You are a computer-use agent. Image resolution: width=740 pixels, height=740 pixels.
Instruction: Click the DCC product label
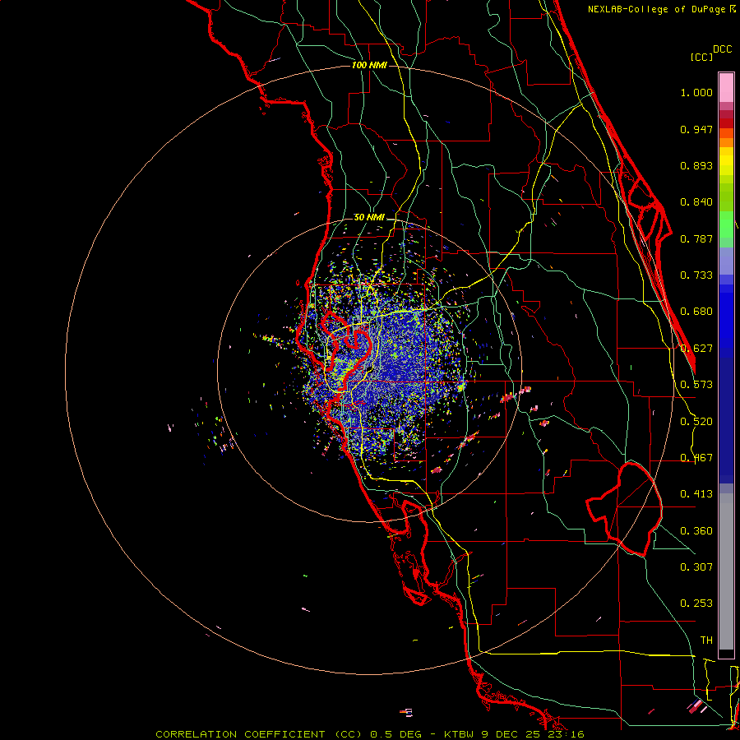pos(723,49)
